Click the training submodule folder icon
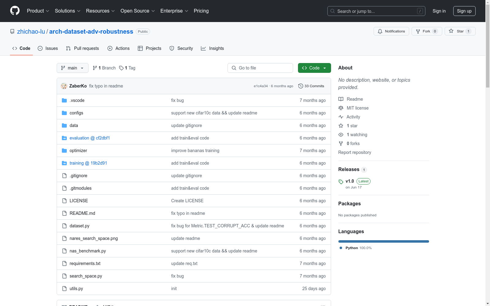The image size is (490, 306). [64, 163]
